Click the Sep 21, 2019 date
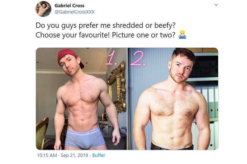This screenshot has height=164, width=247. (x=74, y=155)
